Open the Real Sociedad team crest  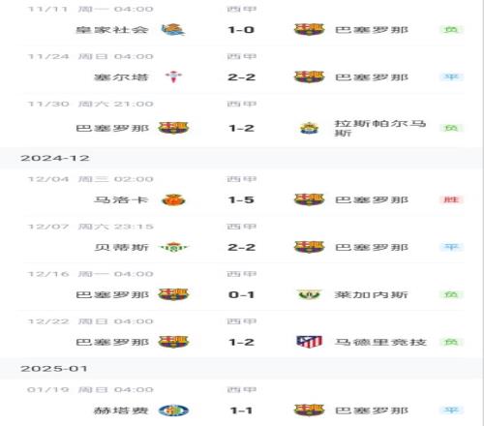pos(173,29)
